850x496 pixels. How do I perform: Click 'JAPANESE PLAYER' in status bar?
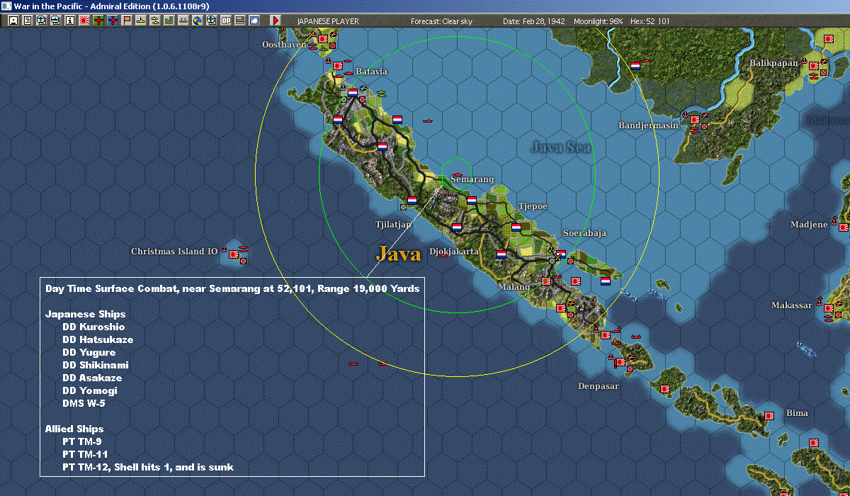[x=328, y=21]
